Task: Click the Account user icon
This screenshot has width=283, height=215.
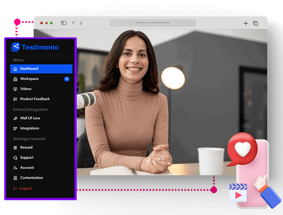Action: point(15,168)
